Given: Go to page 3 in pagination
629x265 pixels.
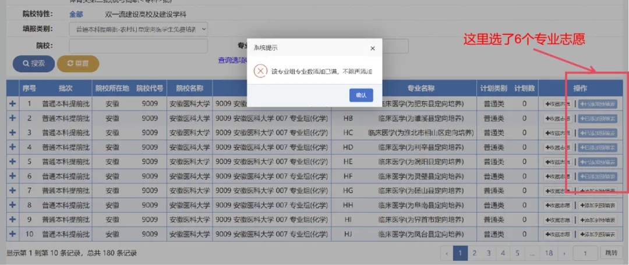Looking at the screenshot, I should pyautogui.click(x=489, y=253).
